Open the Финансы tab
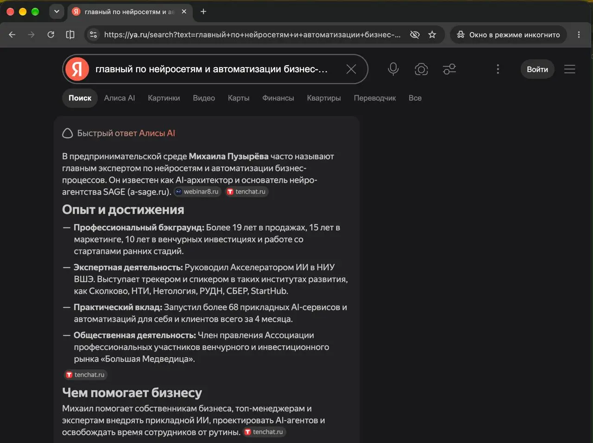Image resolution: width=593 pixels, height=443 pixels. pyautogui.click(x=278, y=98)
